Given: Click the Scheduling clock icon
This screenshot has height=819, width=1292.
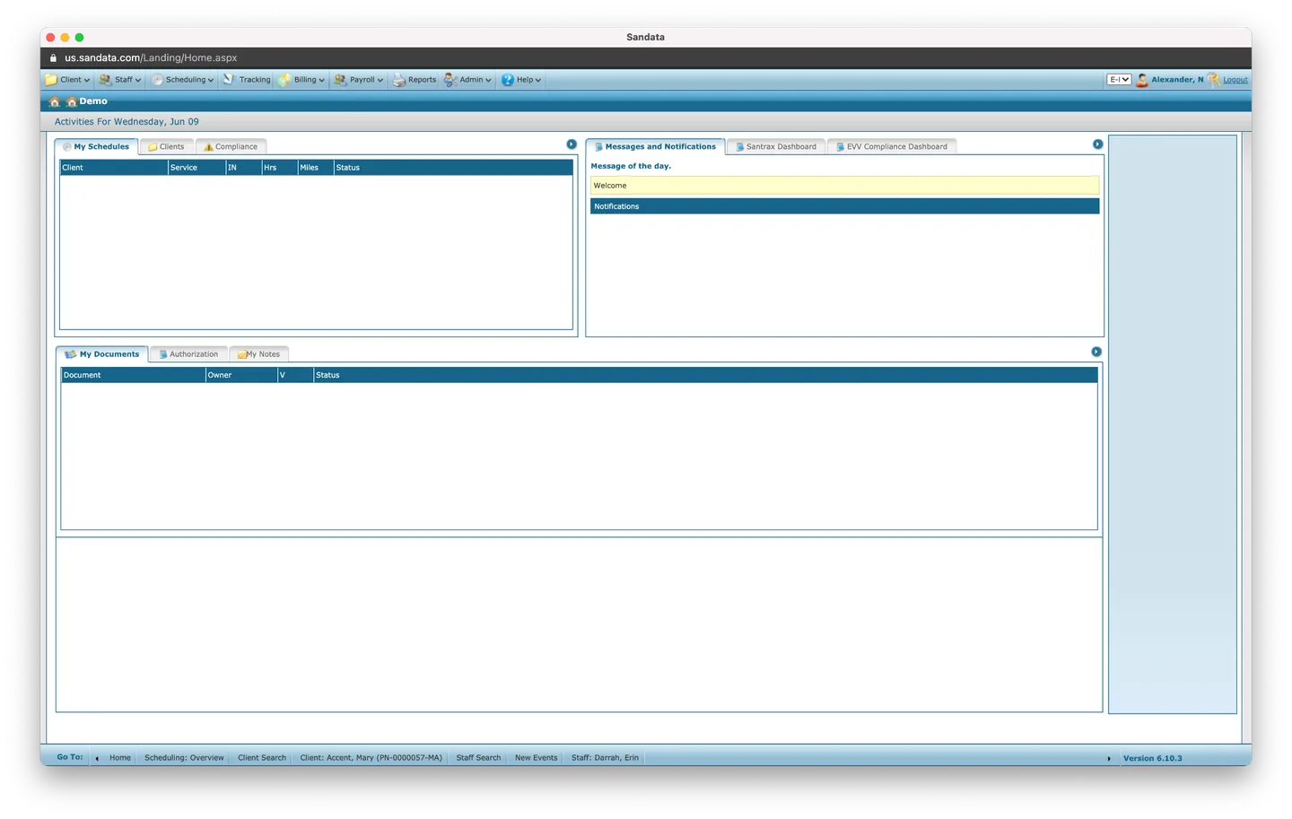Looking at the screenshot, I should [157, 79].
